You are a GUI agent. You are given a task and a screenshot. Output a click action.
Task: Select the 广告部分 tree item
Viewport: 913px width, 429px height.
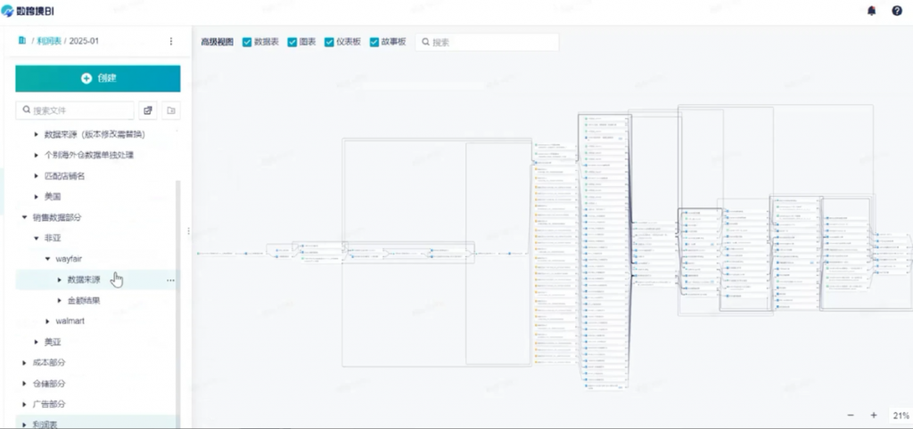coord(49,404)
